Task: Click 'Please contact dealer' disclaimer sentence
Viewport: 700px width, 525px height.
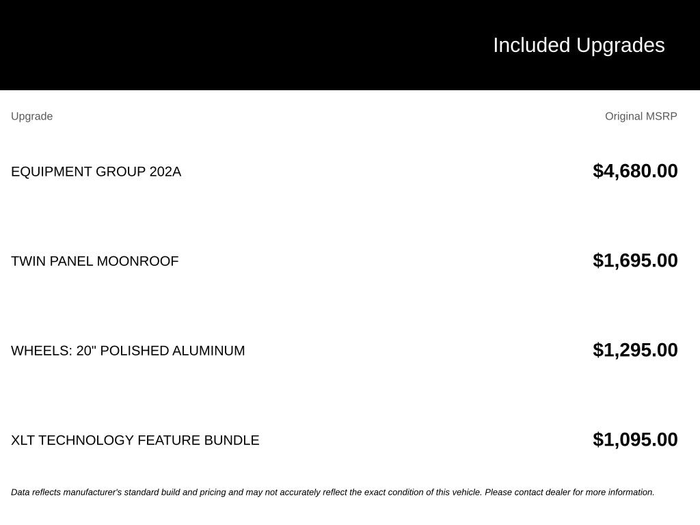Action: 569,492
